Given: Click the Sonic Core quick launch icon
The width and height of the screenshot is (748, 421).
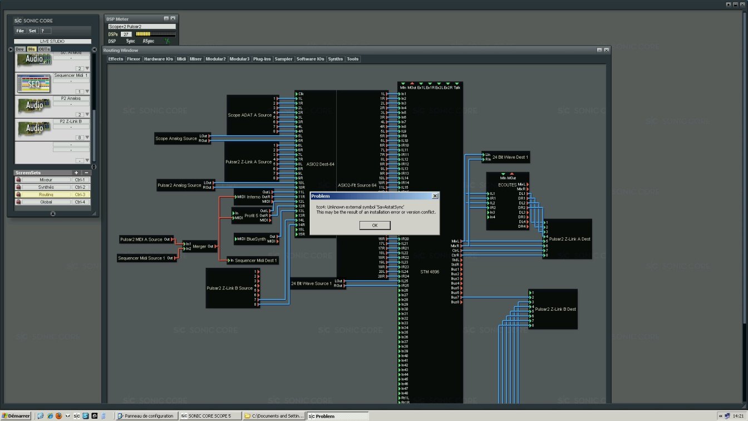Looking at the screenshot, I should pos(77,416).
